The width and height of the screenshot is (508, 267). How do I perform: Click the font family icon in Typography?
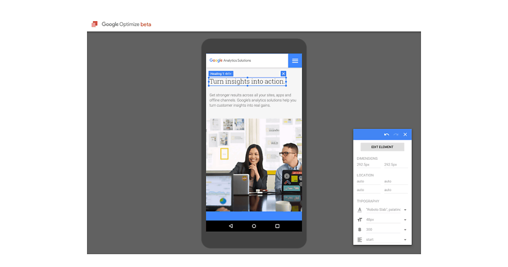360,210
